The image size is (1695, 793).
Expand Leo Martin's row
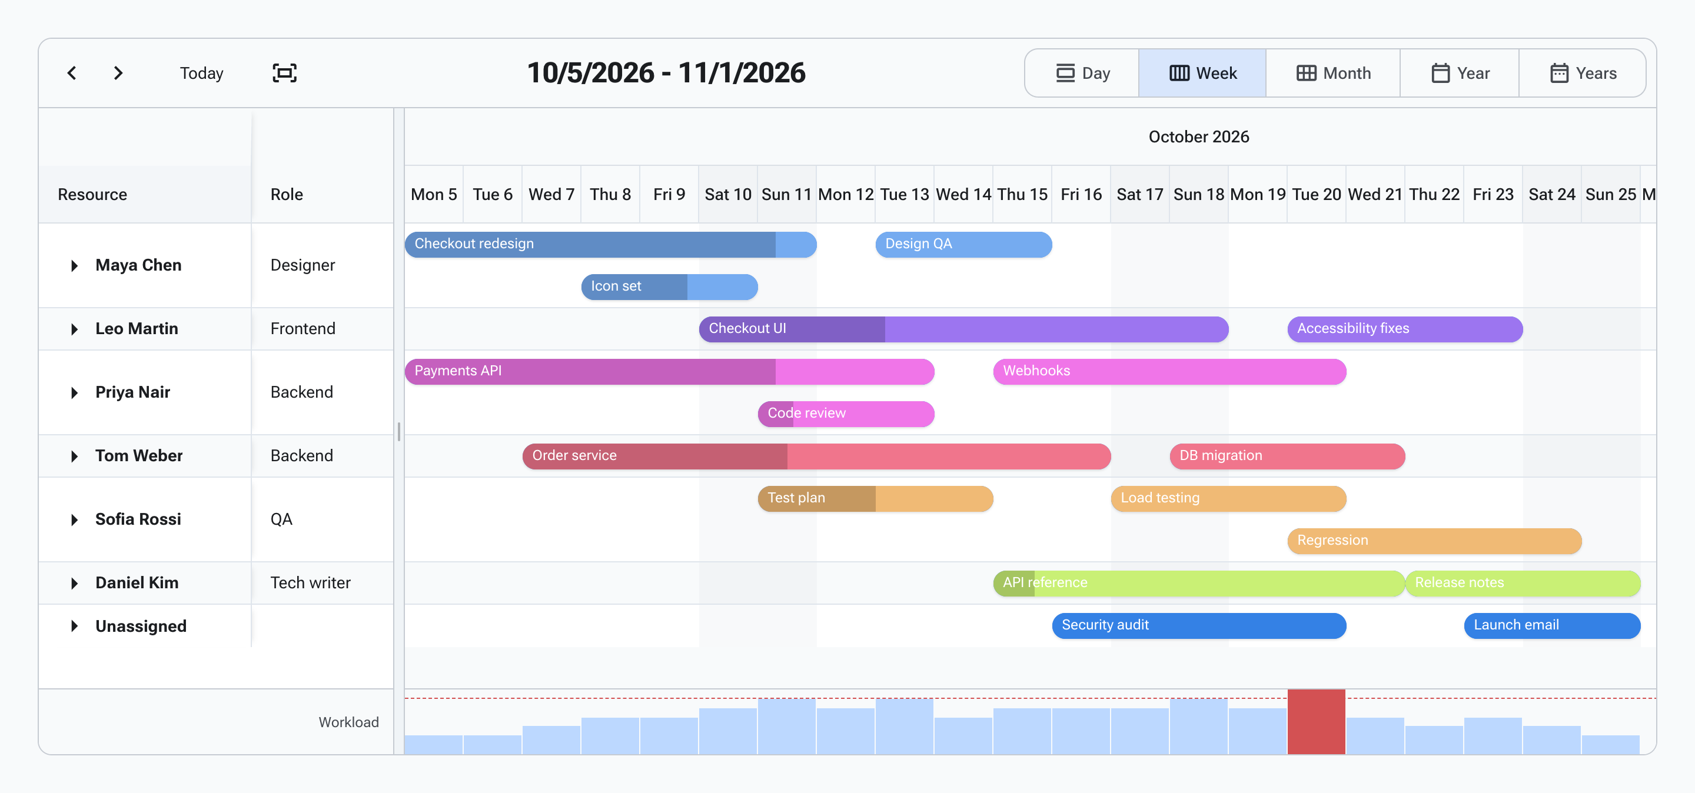74,329
